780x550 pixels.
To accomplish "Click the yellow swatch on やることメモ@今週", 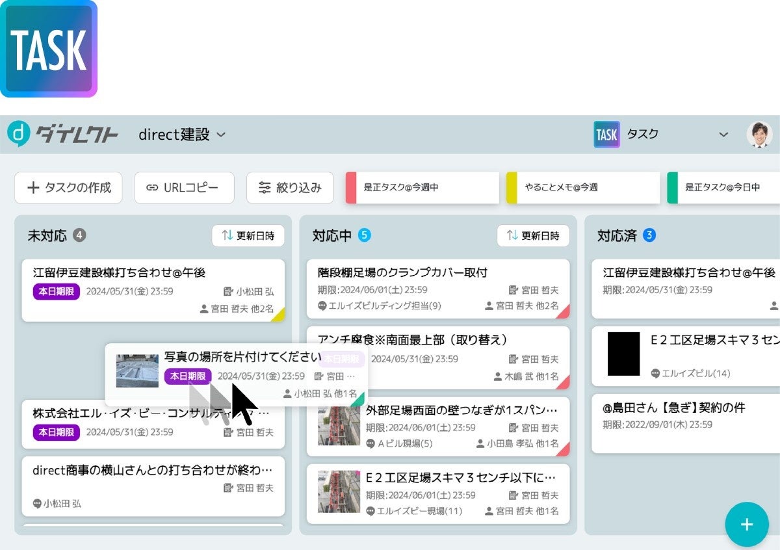I will pos(512,188).
